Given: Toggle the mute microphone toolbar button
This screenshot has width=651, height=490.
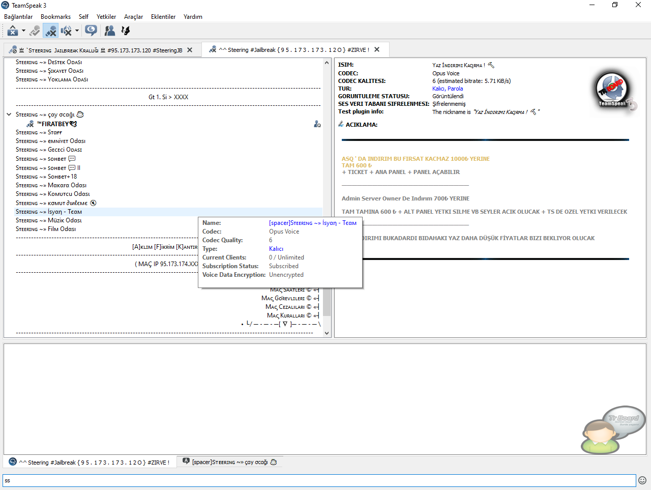Looking at the screenshot, I should coord(50,31).
